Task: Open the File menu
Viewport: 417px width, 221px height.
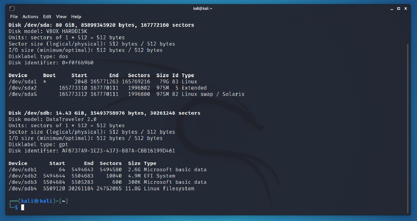Action: pyautogui.click(x=14, y=17)
